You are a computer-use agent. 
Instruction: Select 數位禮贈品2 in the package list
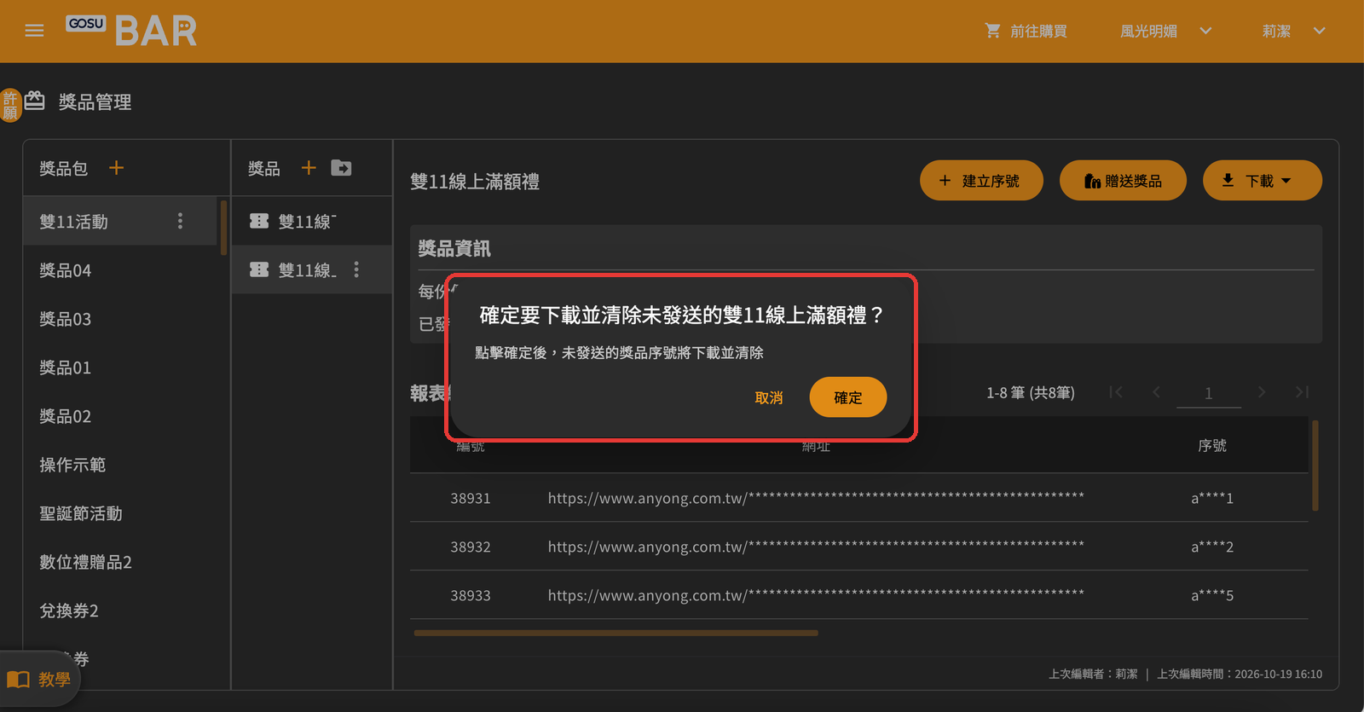pyautogui.click(x=120, y=562)
